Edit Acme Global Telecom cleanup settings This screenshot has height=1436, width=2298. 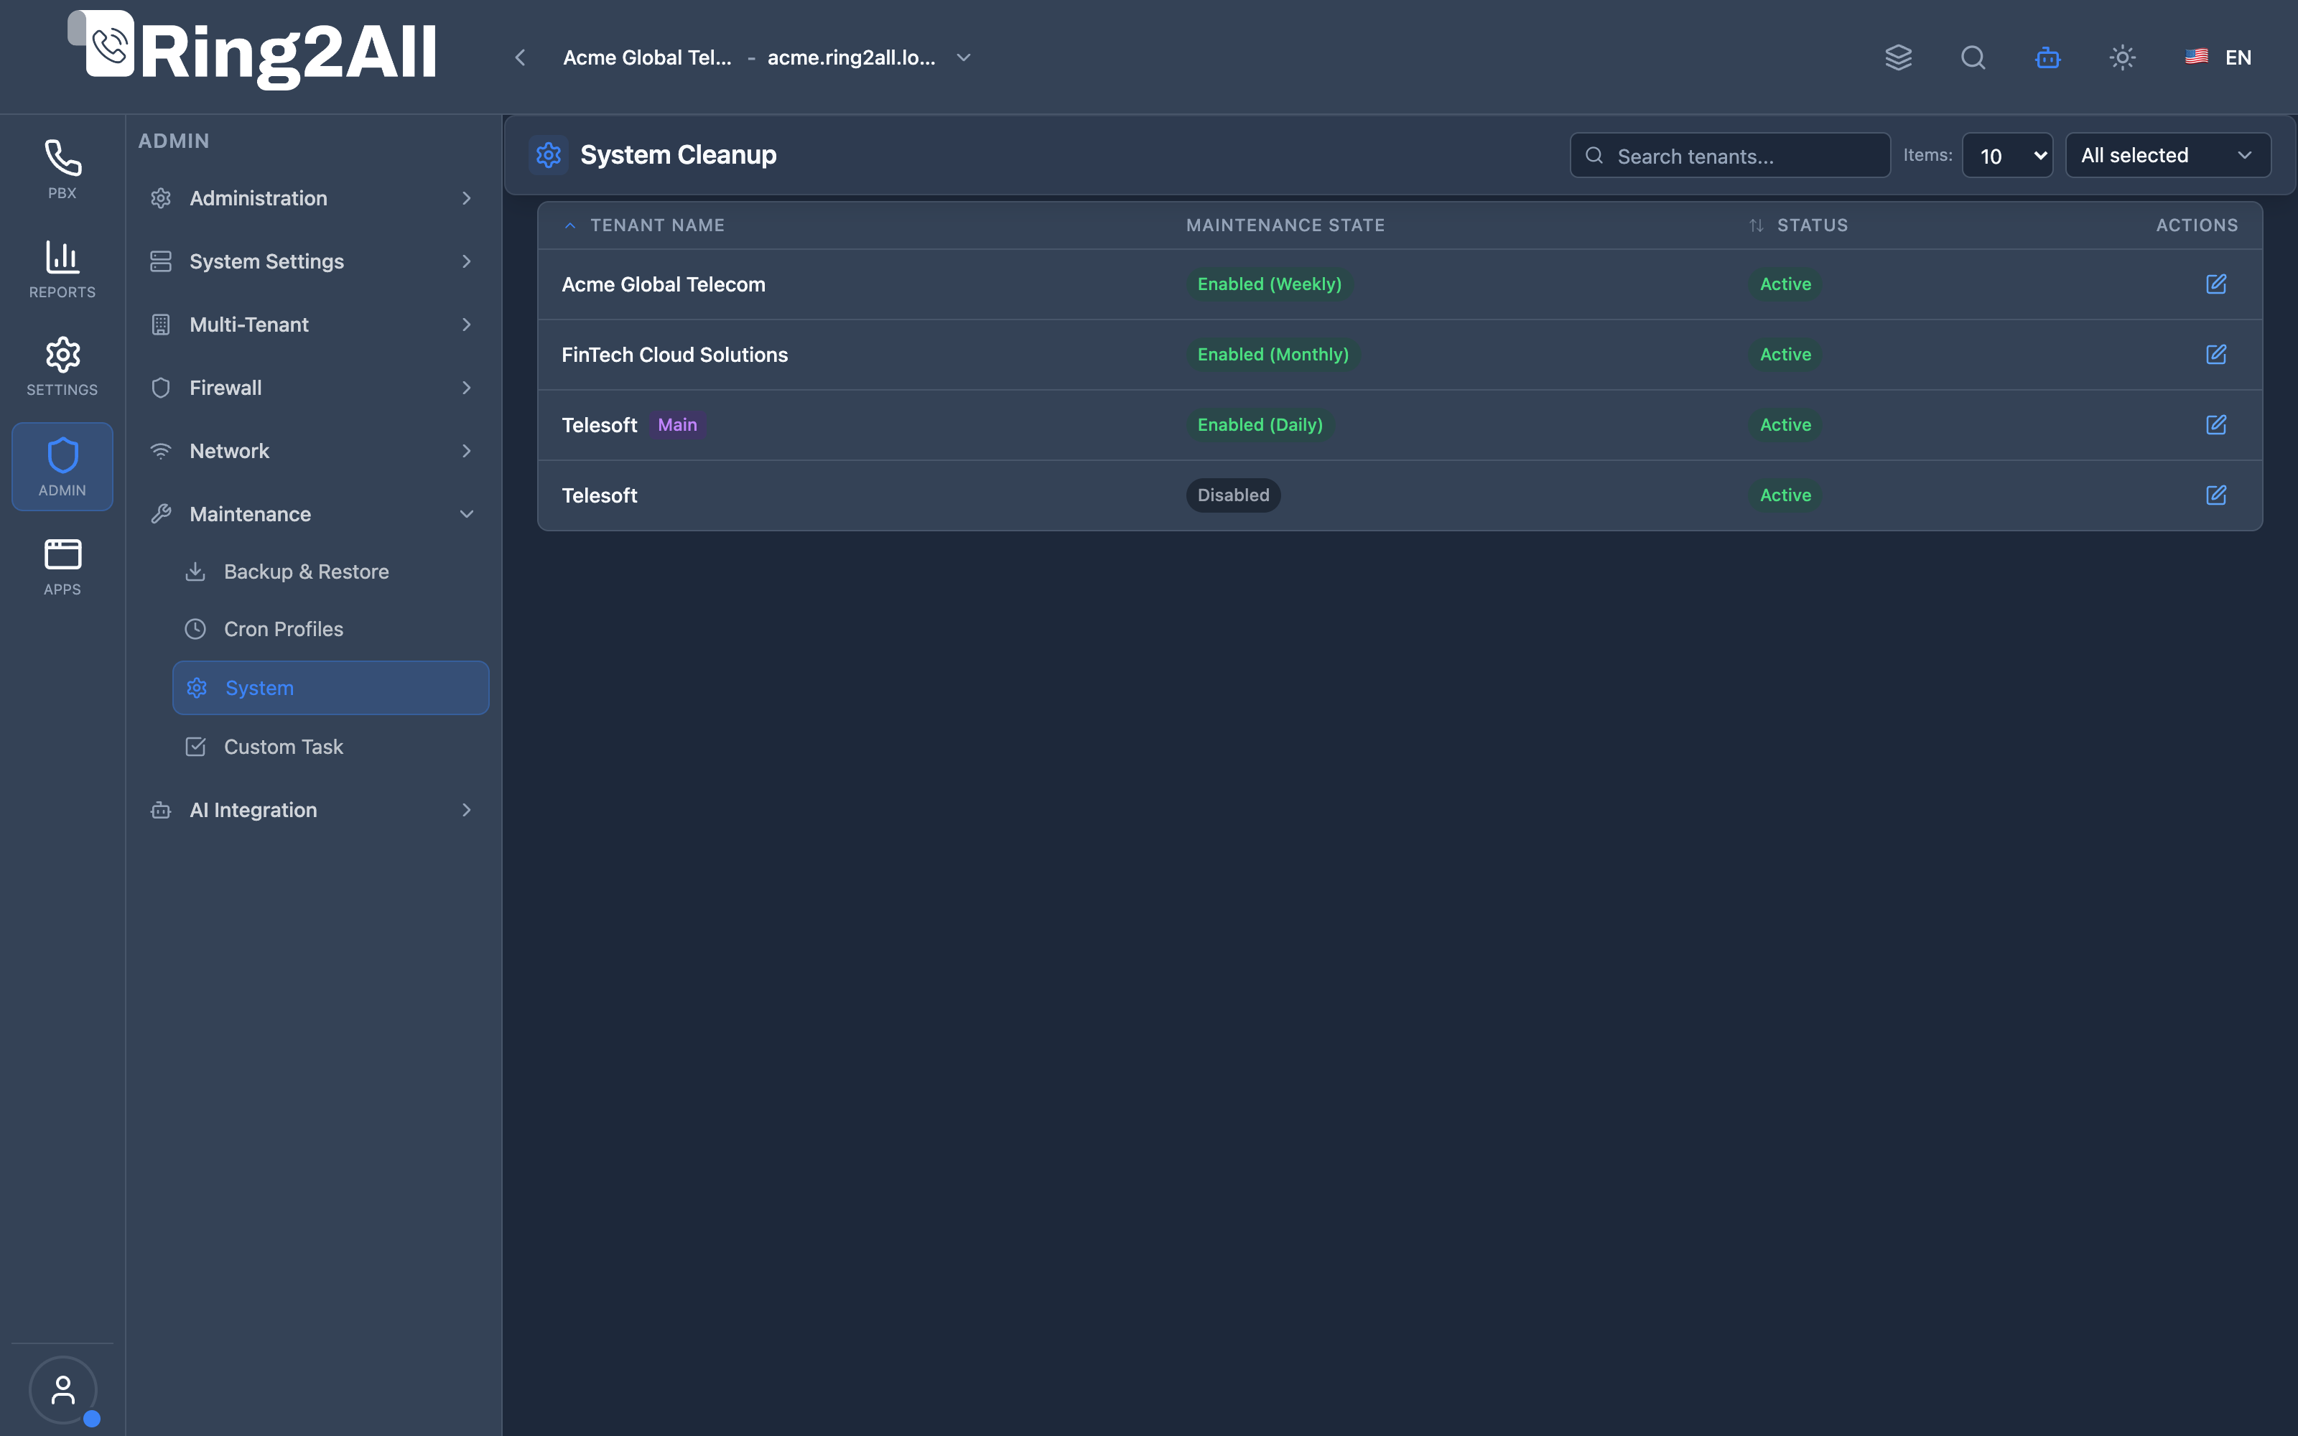click(2216, 284)
